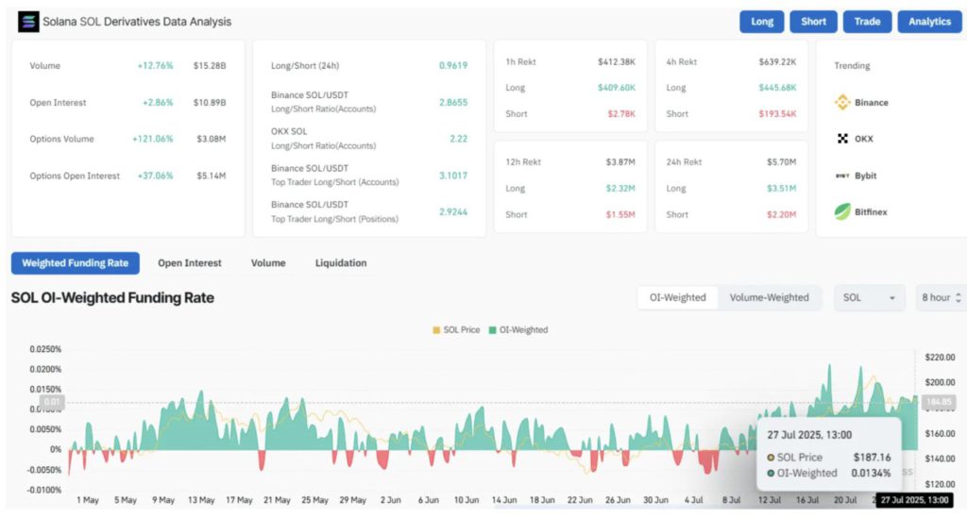The image size is (967, 519).
Task: Click the Solana logo icon in header
Action: (x=28, y=21)
